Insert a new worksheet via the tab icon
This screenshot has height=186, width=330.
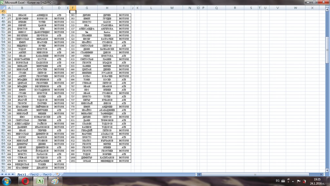tap(58, 174)
